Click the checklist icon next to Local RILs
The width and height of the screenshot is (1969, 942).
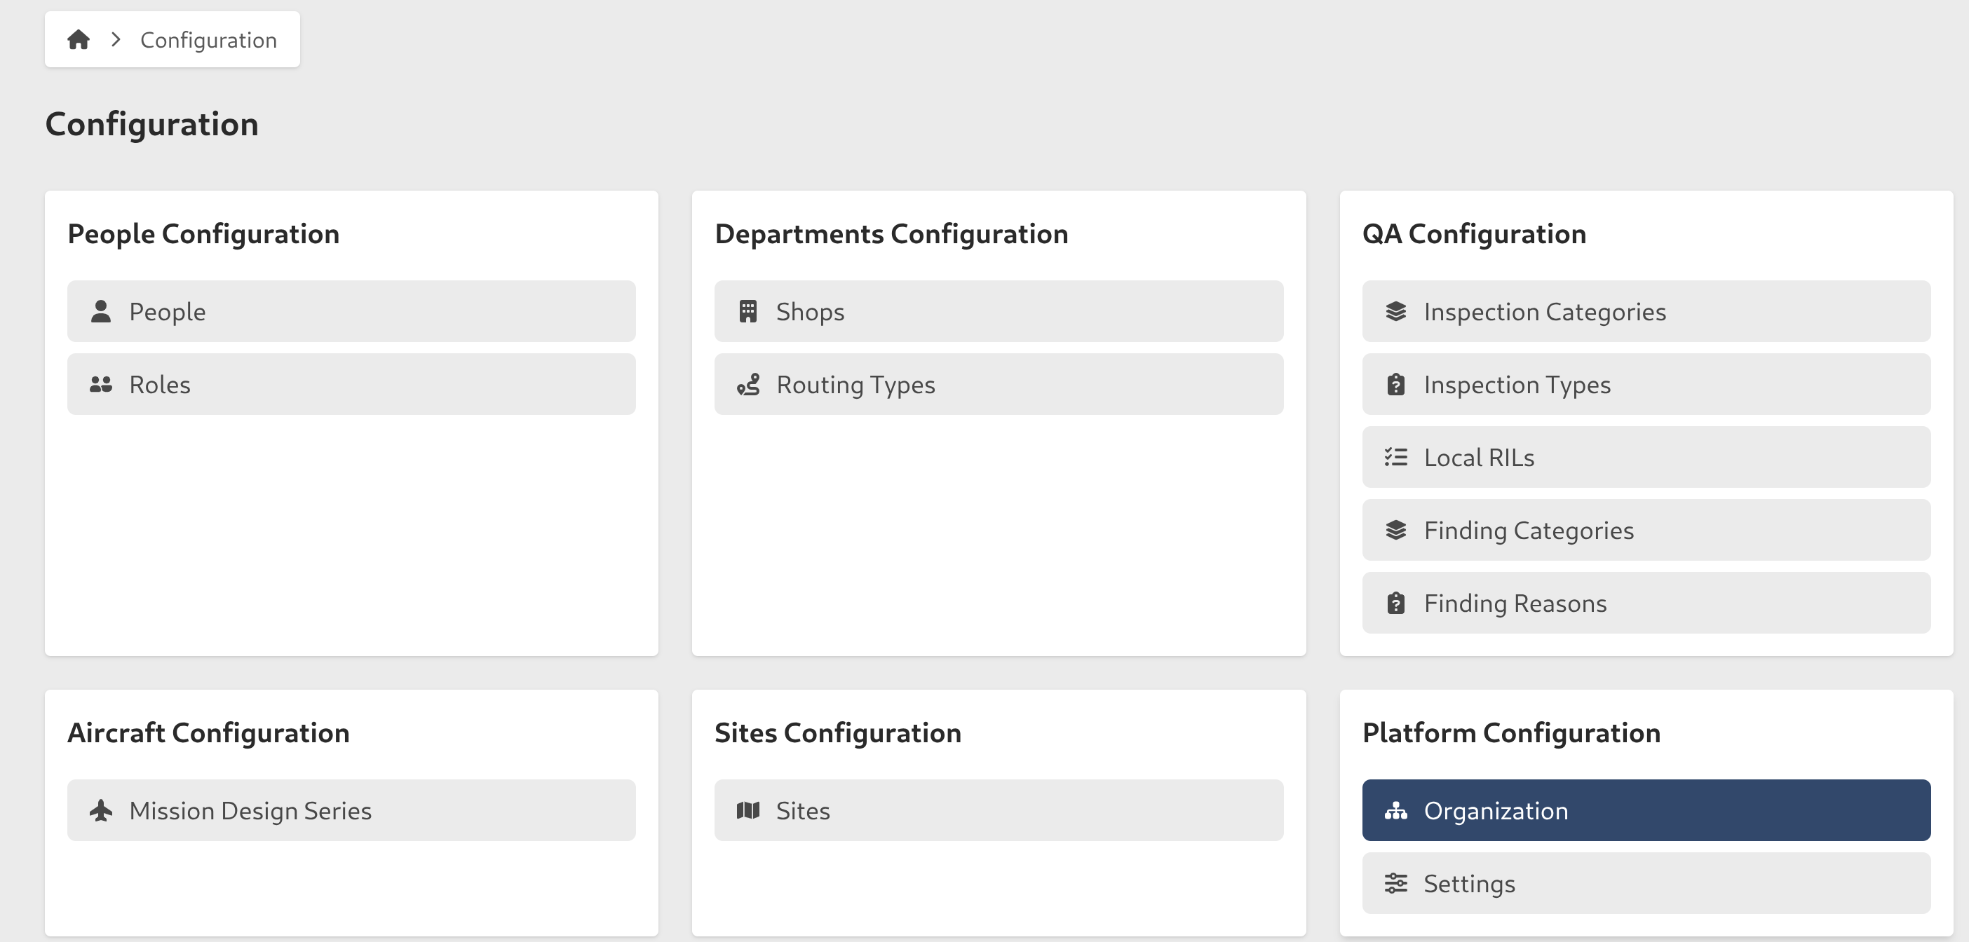point(1395,457)
